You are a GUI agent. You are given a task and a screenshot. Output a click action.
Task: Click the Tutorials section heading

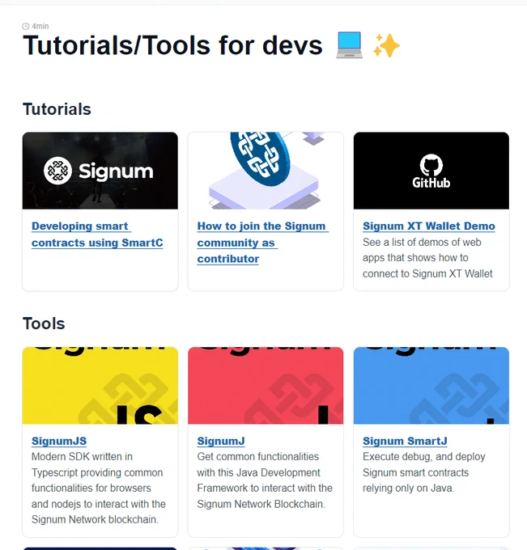point(57,109)
